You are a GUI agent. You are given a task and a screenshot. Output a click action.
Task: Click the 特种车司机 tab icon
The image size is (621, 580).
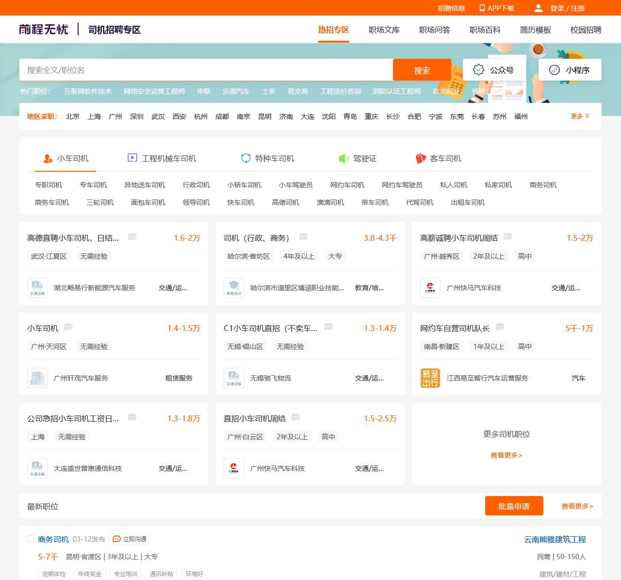pos(246,158)
